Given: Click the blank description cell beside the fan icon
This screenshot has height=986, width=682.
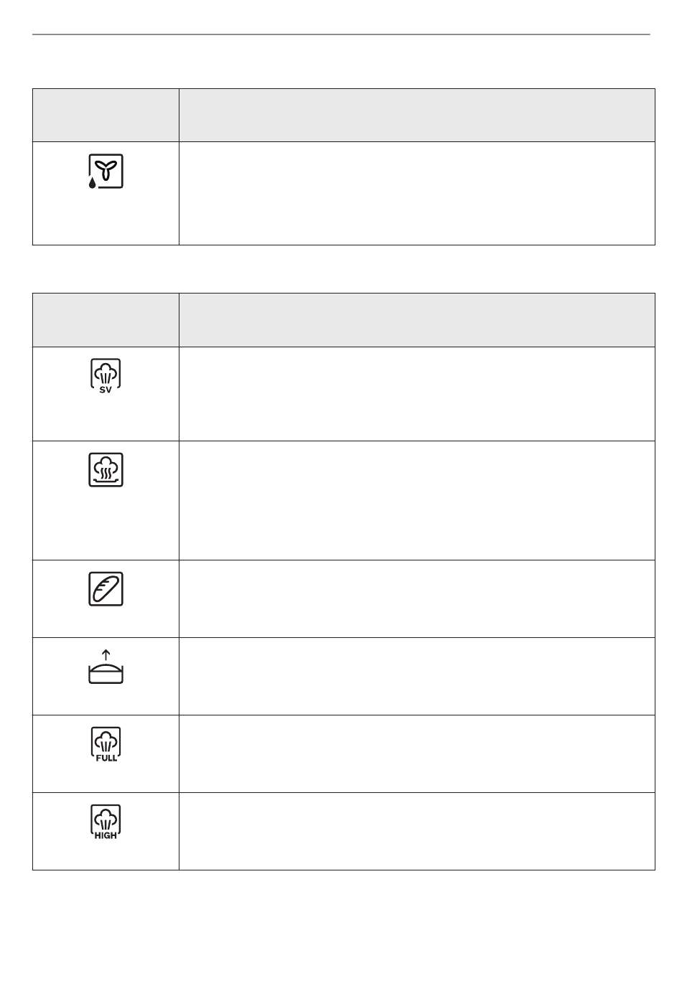Looking at the screenshot, I should tap(417, 193).
